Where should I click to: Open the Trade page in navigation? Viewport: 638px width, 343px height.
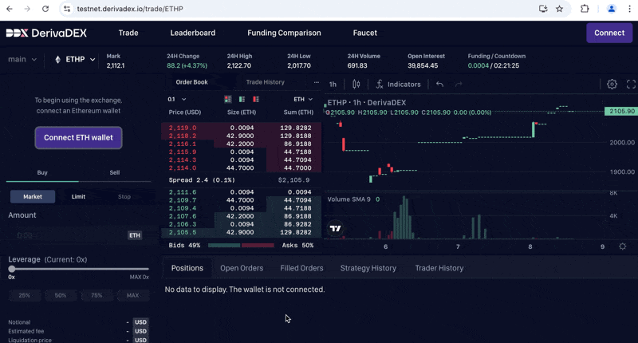(128, 33)
